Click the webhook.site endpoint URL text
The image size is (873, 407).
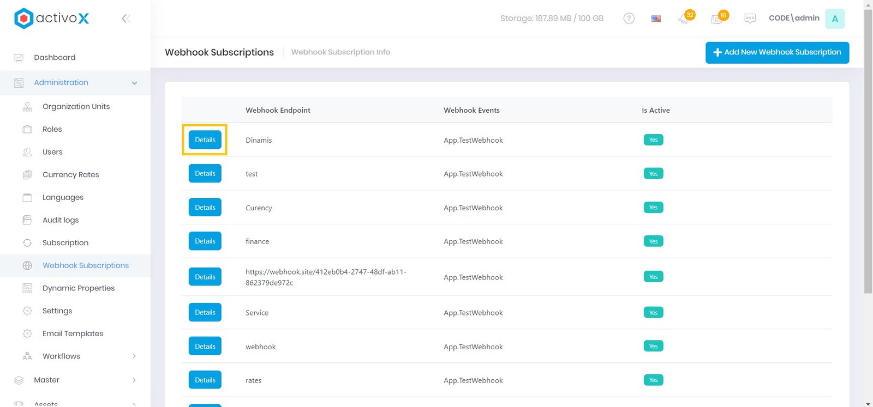326,277
